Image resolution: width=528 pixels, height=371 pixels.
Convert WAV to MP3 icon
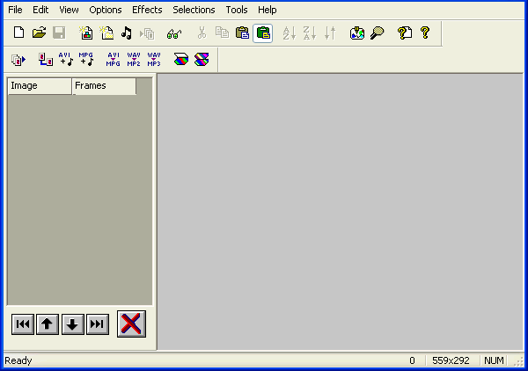[154, 59]
